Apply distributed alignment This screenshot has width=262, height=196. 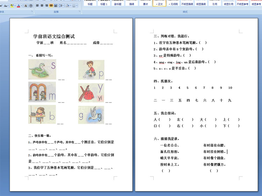(56, 6)
